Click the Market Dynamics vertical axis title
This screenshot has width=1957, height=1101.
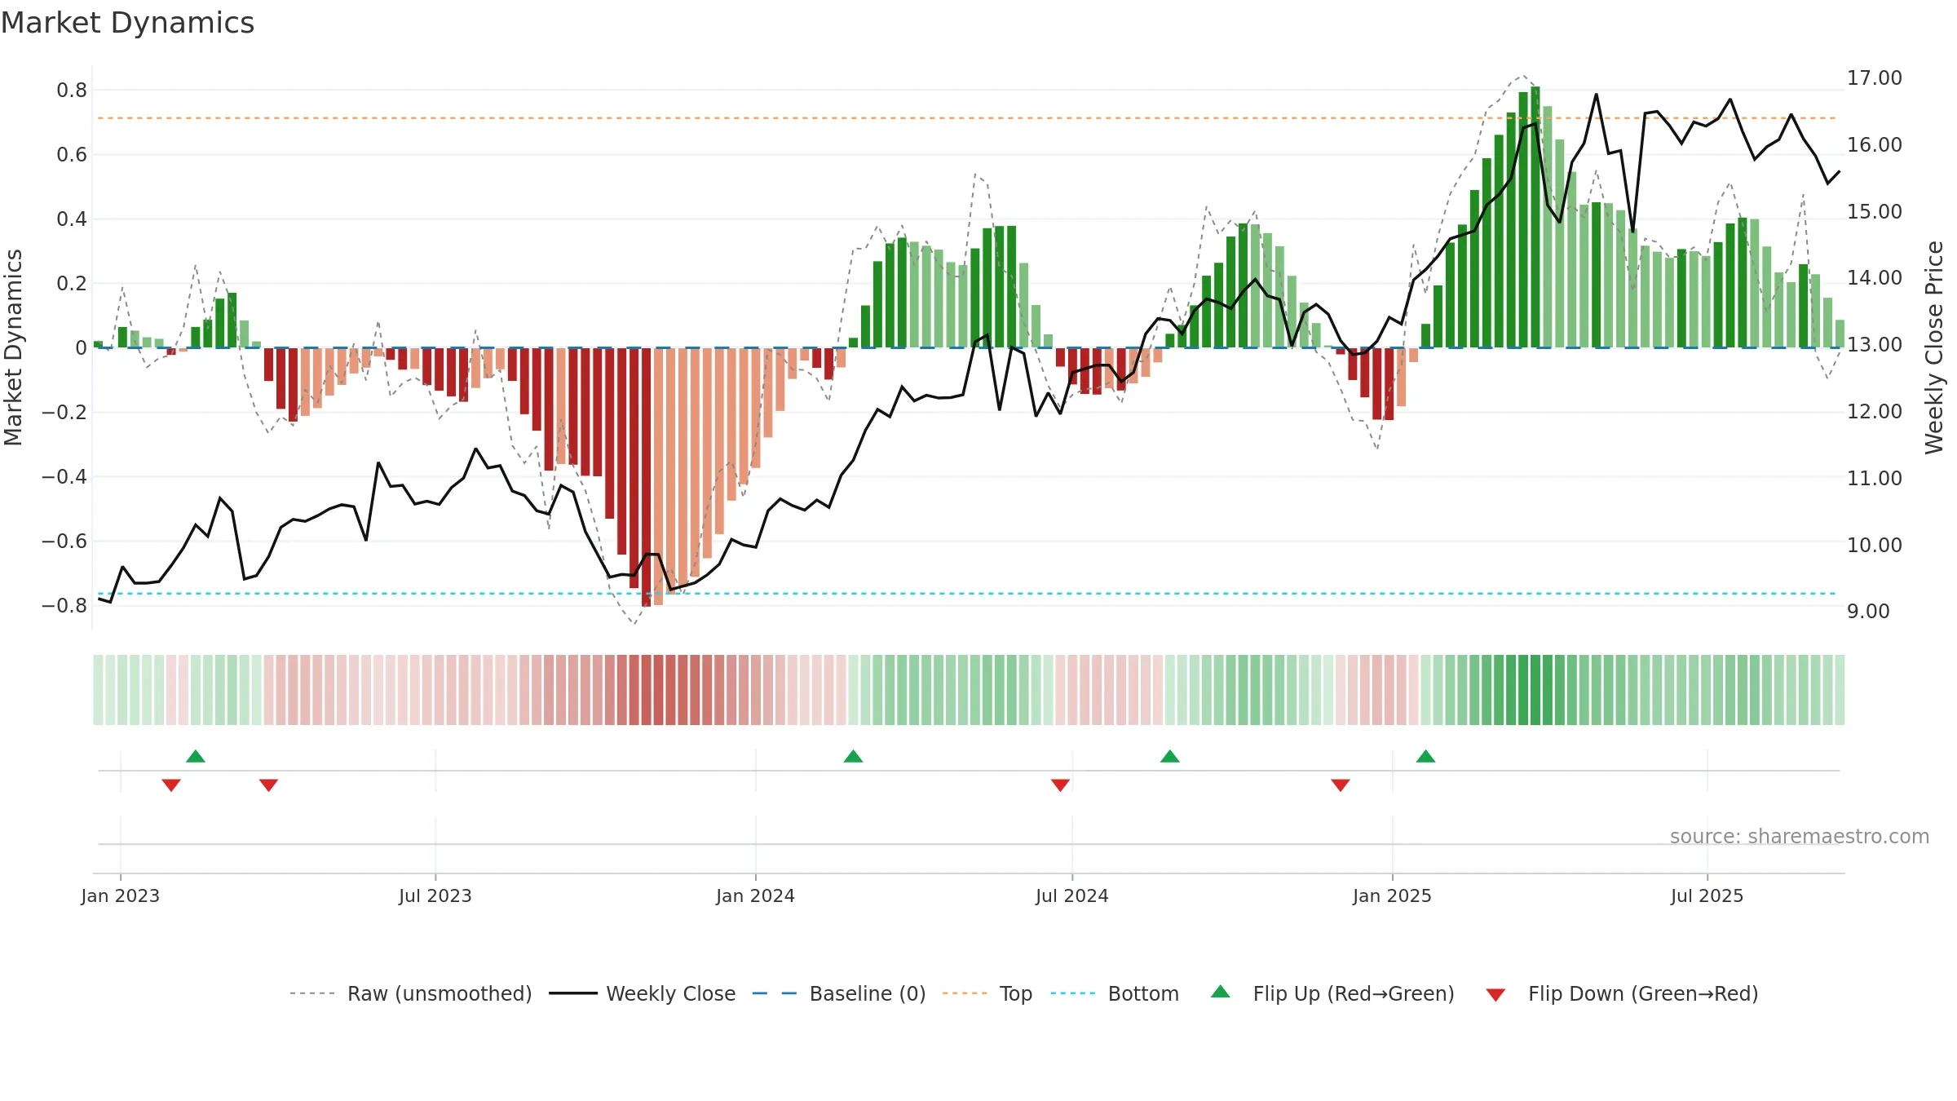click(x=13, y=347)
